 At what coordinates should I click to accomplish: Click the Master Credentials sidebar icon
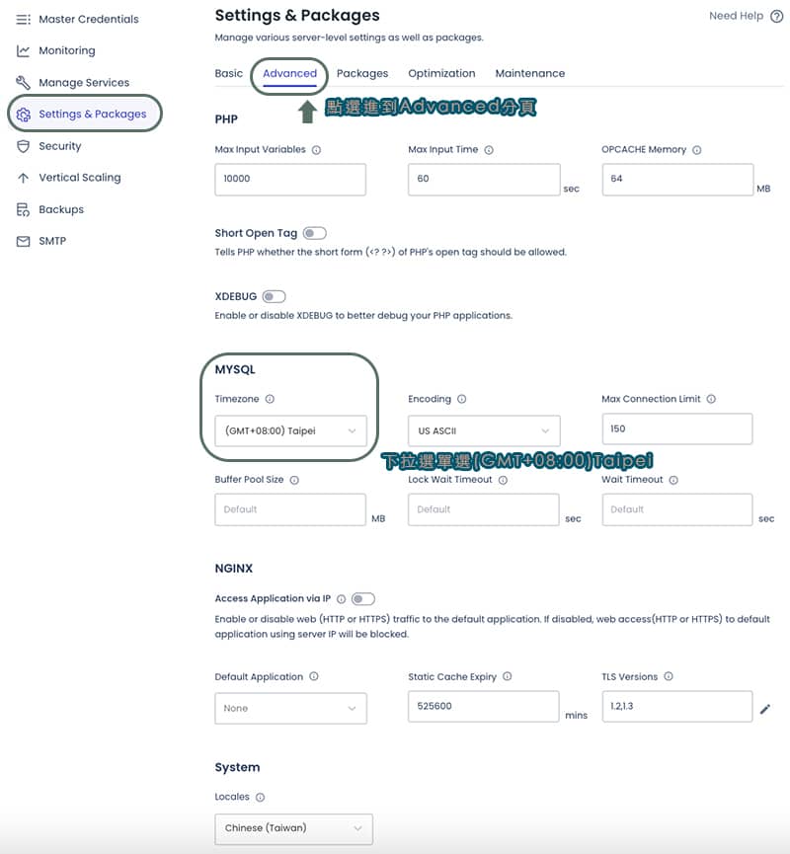click(23, 20)
